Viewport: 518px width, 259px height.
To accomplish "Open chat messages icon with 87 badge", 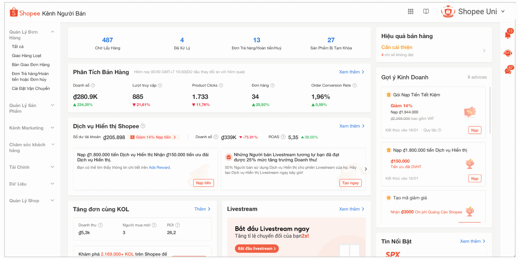I will [x=508, y=71].
